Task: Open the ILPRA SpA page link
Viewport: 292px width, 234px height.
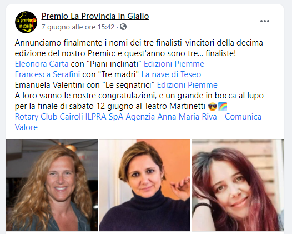Action: 104,117
